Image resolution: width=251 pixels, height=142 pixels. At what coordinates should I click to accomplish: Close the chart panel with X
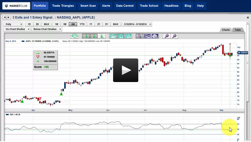pos(247,17)
